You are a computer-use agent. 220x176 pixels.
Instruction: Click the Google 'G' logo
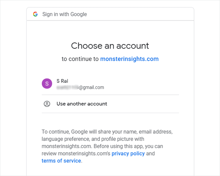(35, 14)
